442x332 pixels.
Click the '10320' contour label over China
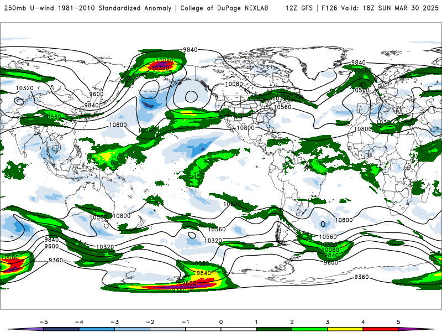click(x=24, y=88)
